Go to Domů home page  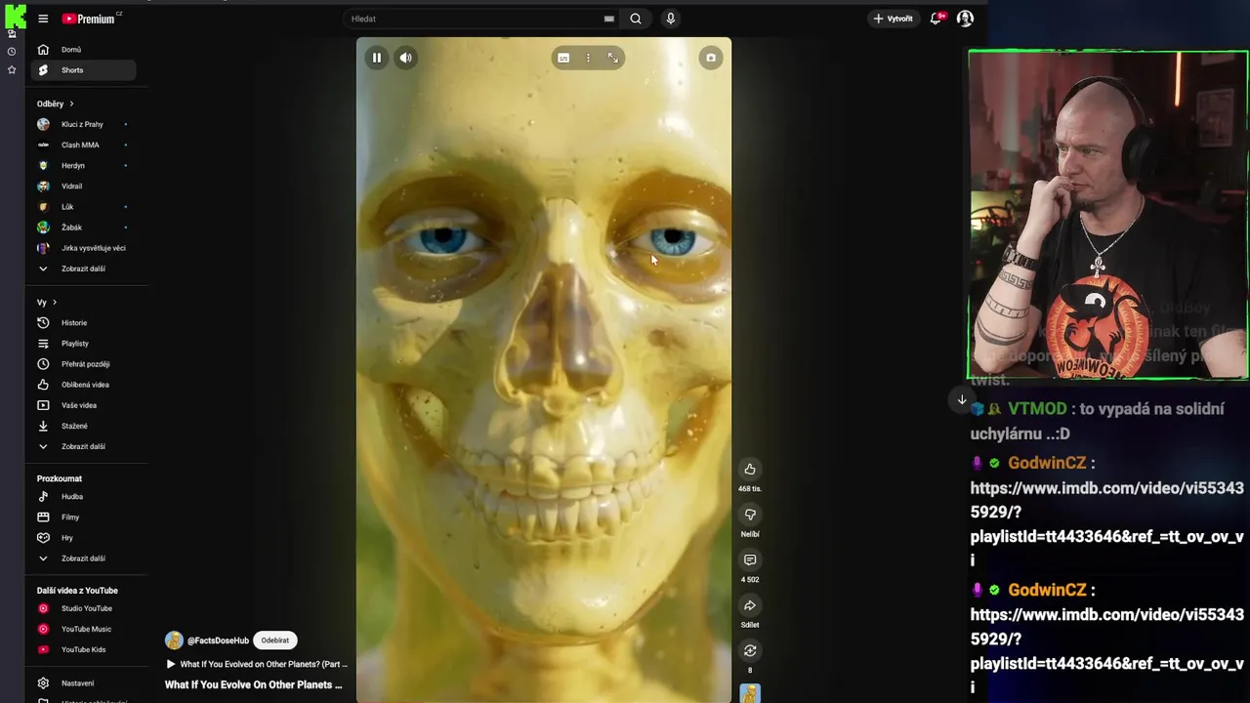pyautogui.click(x=83, y=50)
